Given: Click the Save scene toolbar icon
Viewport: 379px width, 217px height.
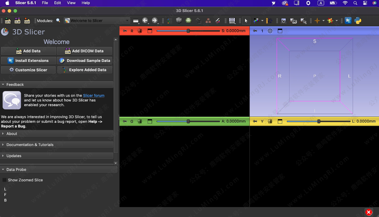Looking at the screenshot, I should click(27, 21).
